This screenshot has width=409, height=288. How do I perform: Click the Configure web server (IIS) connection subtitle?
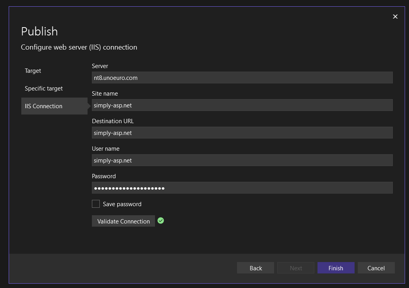[79, 47]
